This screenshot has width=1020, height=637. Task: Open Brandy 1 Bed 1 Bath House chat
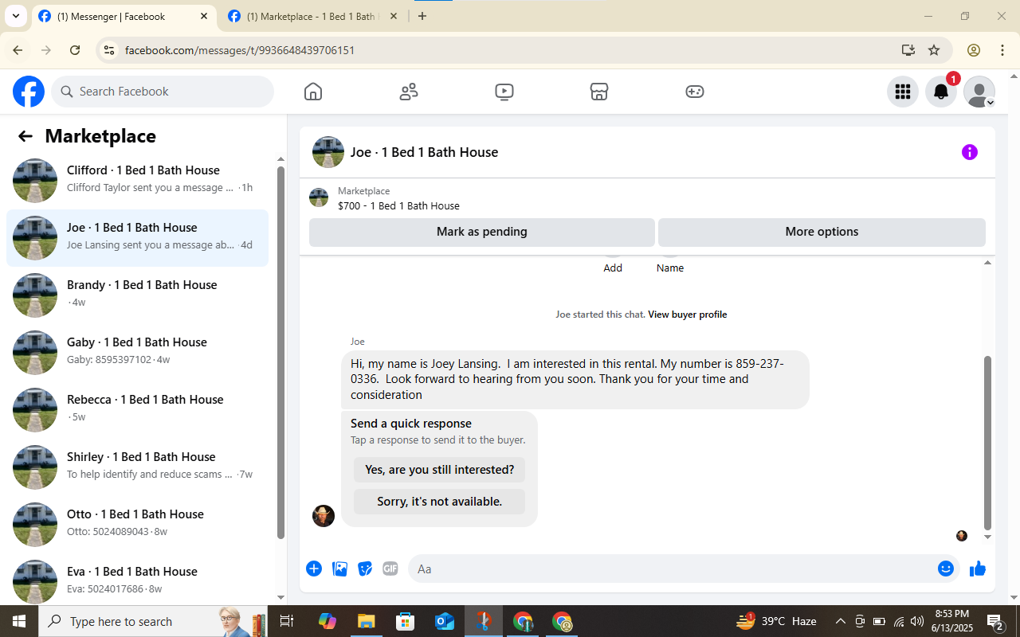coord(137,295)
